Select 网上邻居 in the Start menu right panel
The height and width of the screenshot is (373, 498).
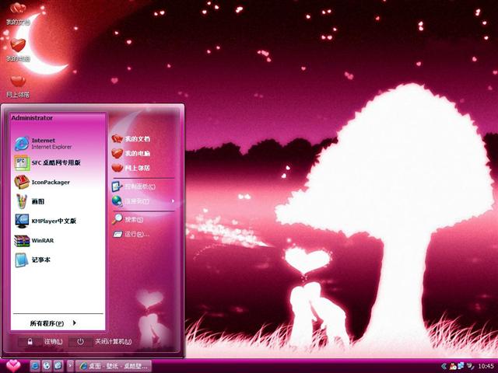click(136, 167)
